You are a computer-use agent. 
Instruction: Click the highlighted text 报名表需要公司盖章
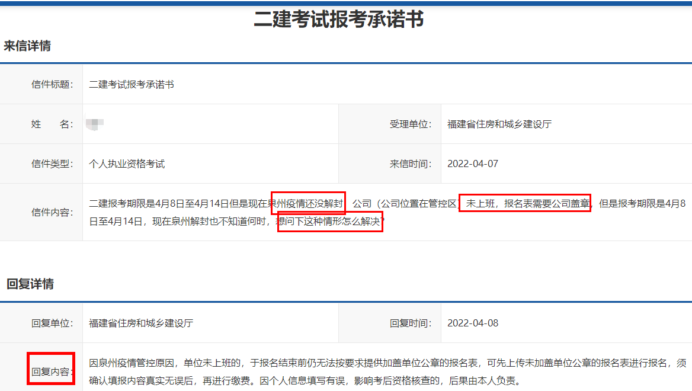(x=546, y=204)
